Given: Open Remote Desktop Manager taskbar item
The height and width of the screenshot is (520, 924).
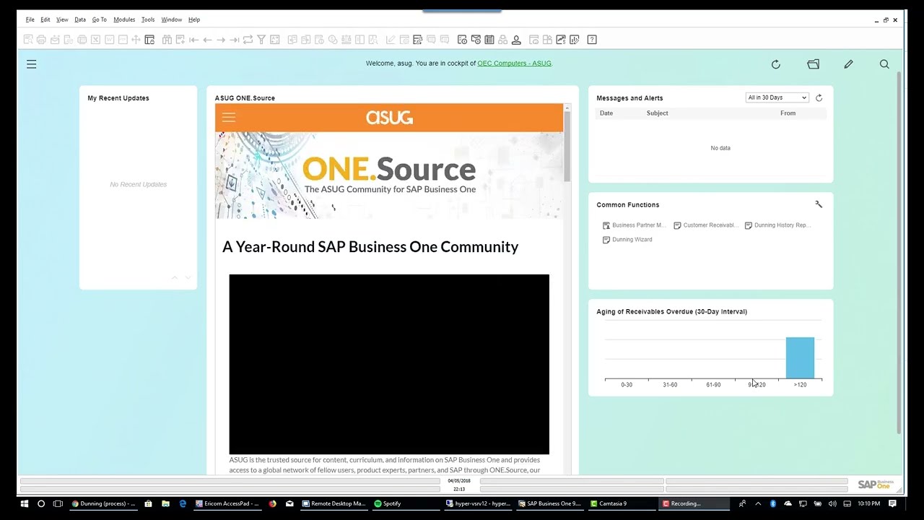Looking at the screenshot, I should tap(334, 503).
